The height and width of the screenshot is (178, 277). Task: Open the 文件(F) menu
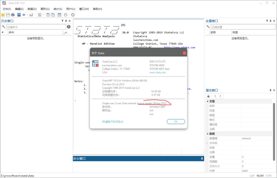tap(7, 9)
